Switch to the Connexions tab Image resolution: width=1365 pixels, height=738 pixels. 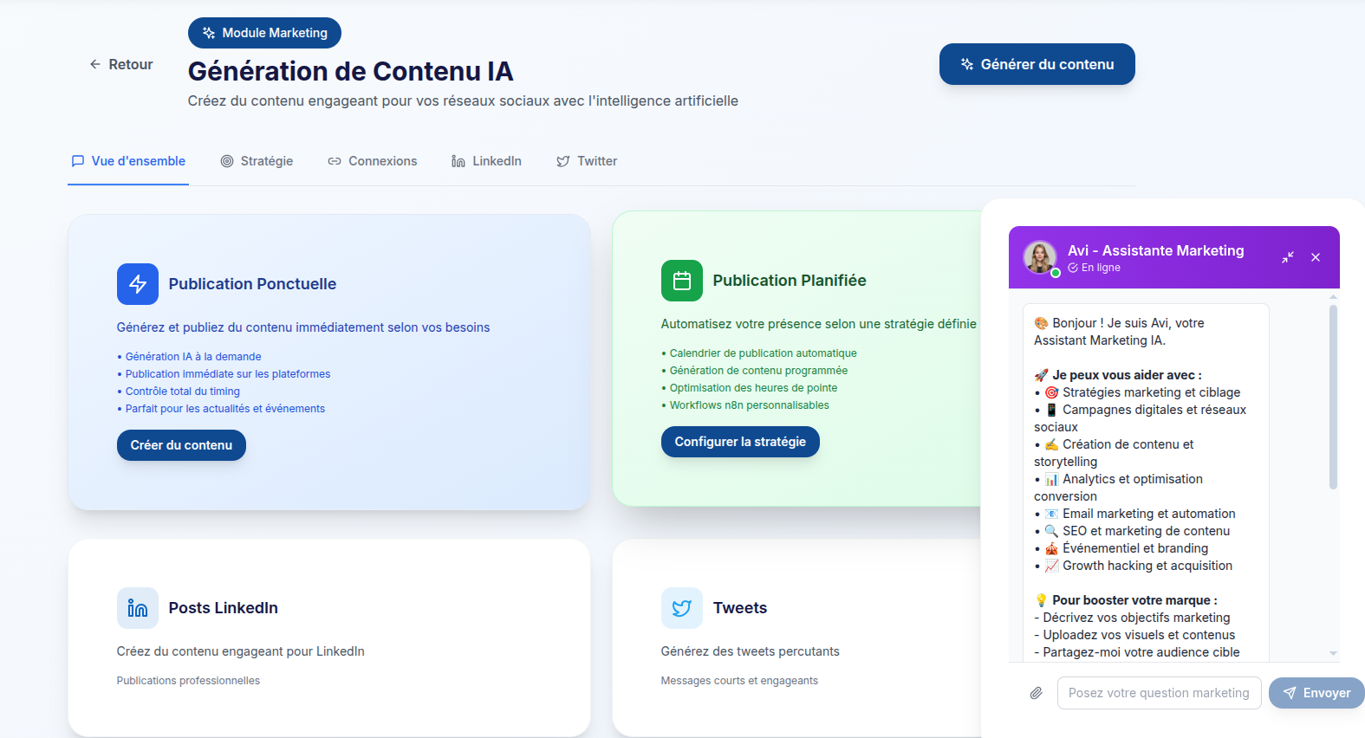click(373, 161)
